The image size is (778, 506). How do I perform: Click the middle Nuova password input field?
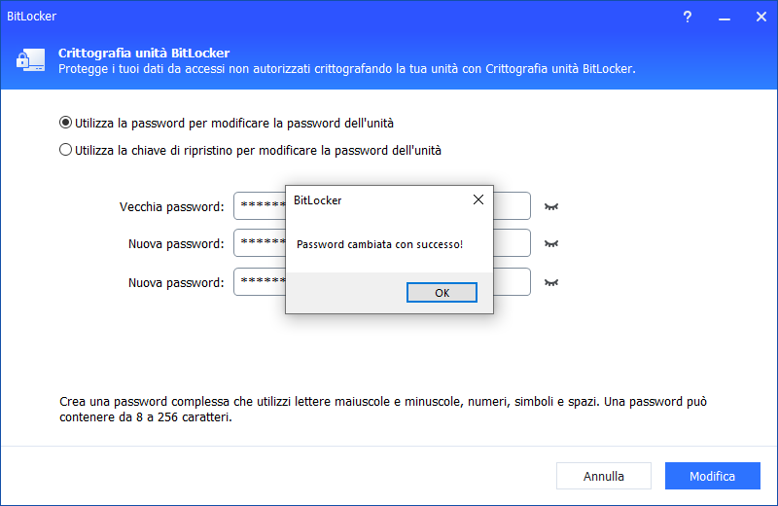coord(259,243)
